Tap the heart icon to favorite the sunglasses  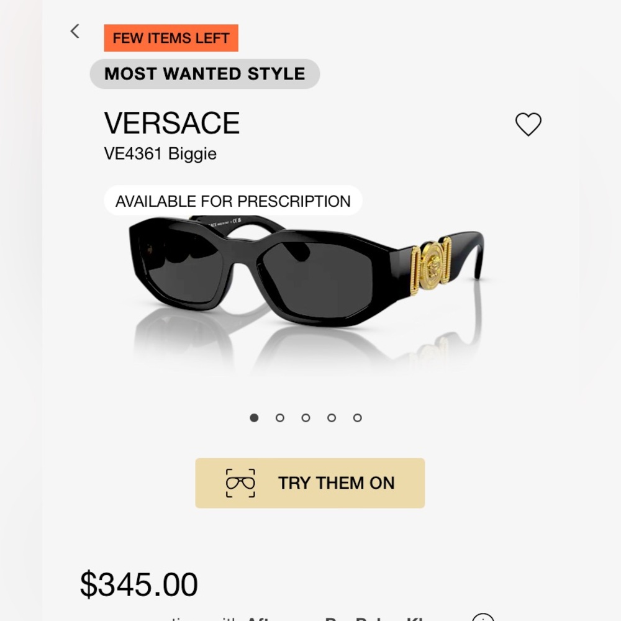pyautogui.click(x=528, y=124)
